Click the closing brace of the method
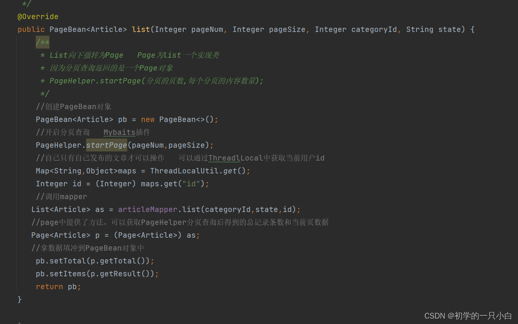This screenshot has width=518, height=324. (x=20, y=299)
